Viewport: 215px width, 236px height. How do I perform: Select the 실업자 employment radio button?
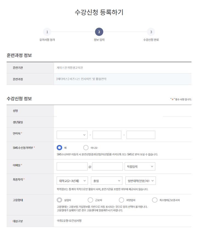coord(59,200)
